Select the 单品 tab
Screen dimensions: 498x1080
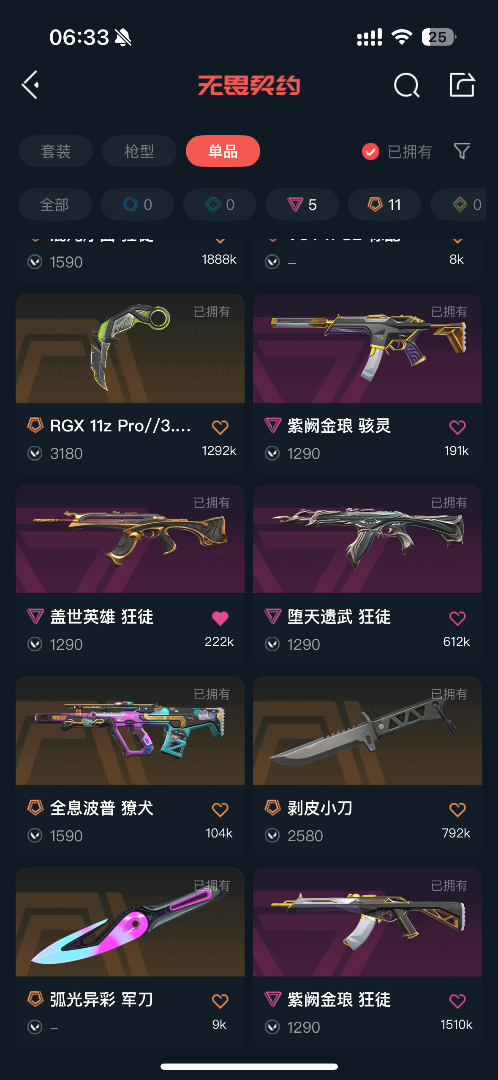tap(223, 151)
